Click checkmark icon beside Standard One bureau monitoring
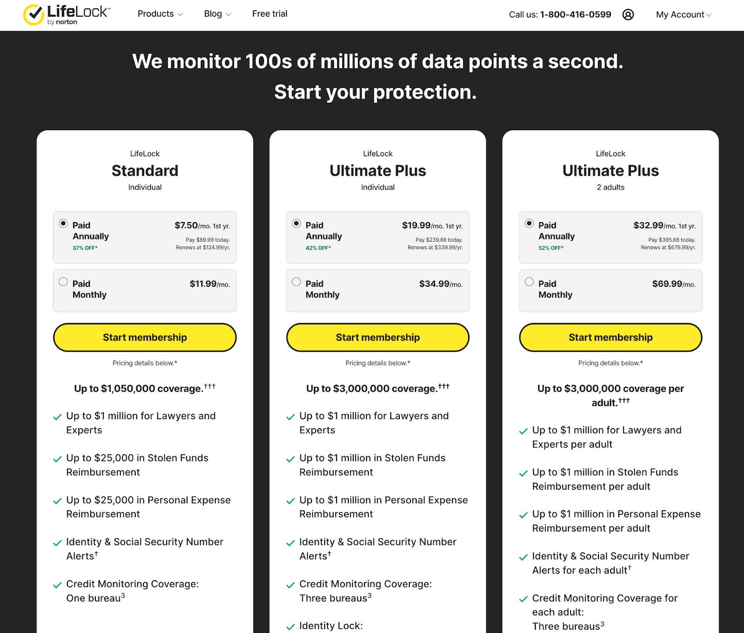The image size is (744, 633). (57, 585)
